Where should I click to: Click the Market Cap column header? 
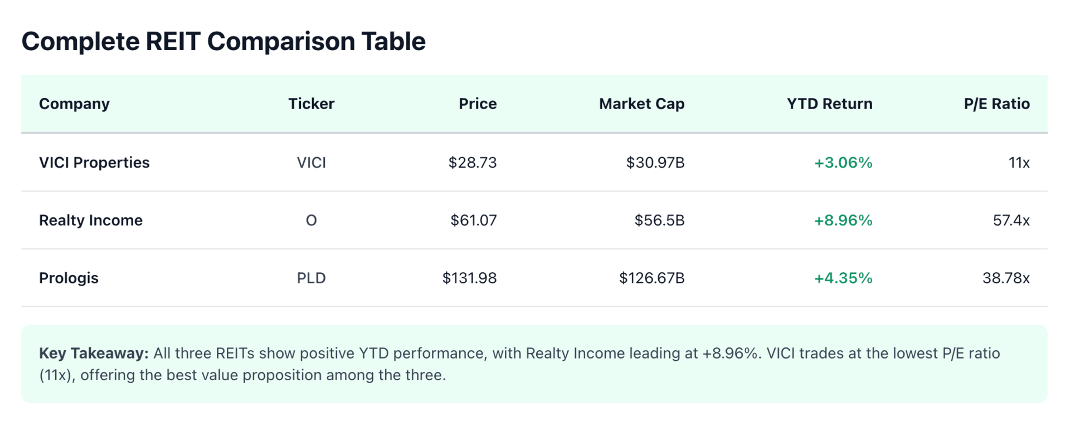coord(641,104)
